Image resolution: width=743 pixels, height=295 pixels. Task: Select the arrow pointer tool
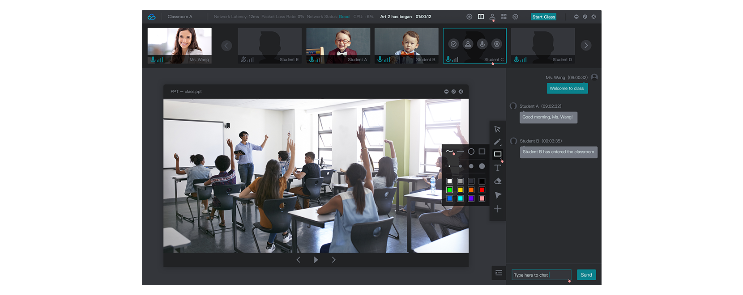[x=497, y=129]
